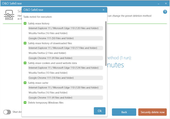Select Internet Explorer 11 (120 Files and folder) row
This screenshot has width=170, height=119.
click(65, 28)
